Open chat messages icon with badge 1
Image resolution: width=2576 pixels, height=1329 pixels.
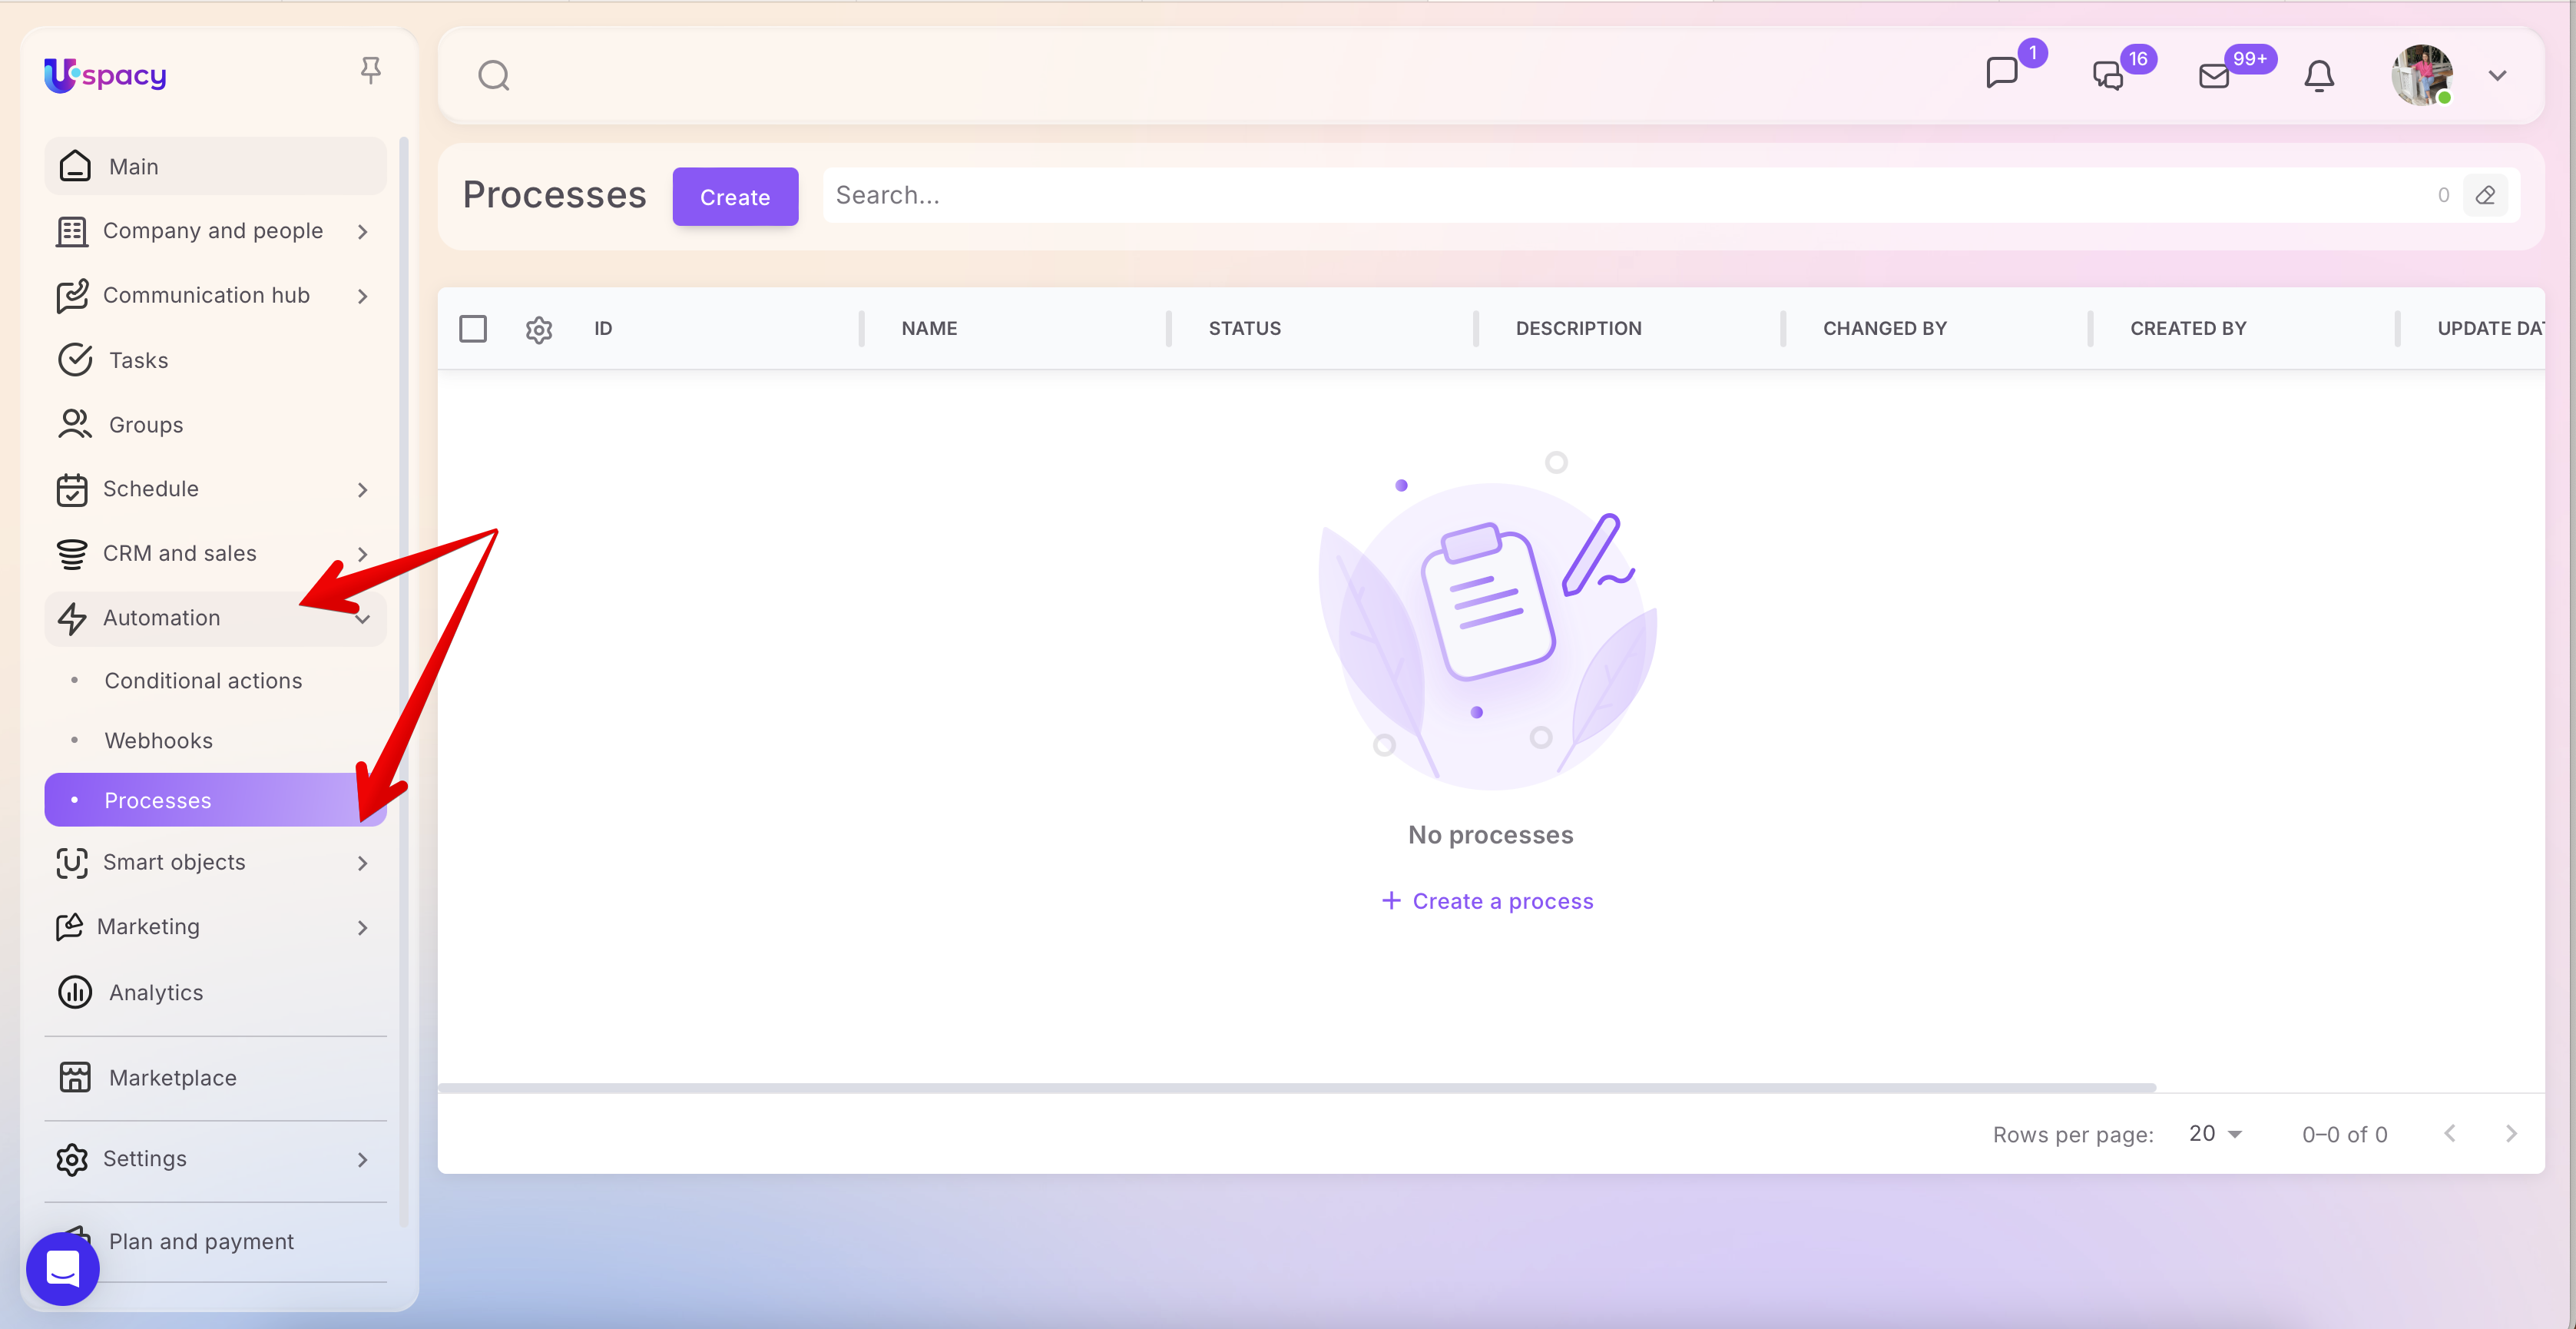2002,73
